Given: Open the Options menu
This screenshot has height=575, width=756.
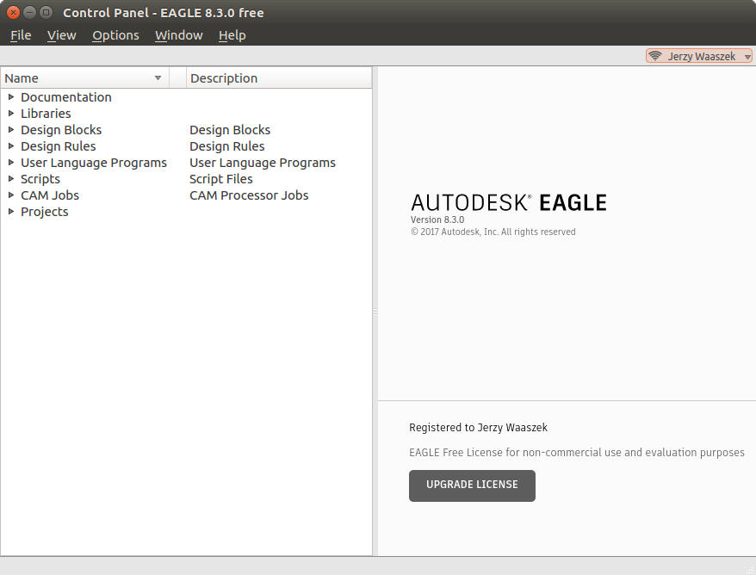Looking at the screenshot, I should (x=115, y=35).
